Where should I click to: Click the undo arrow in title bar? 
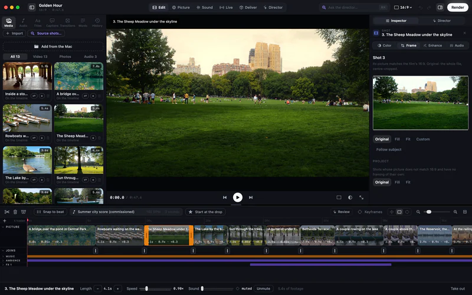pyautogui.click(x=421, y=7)
